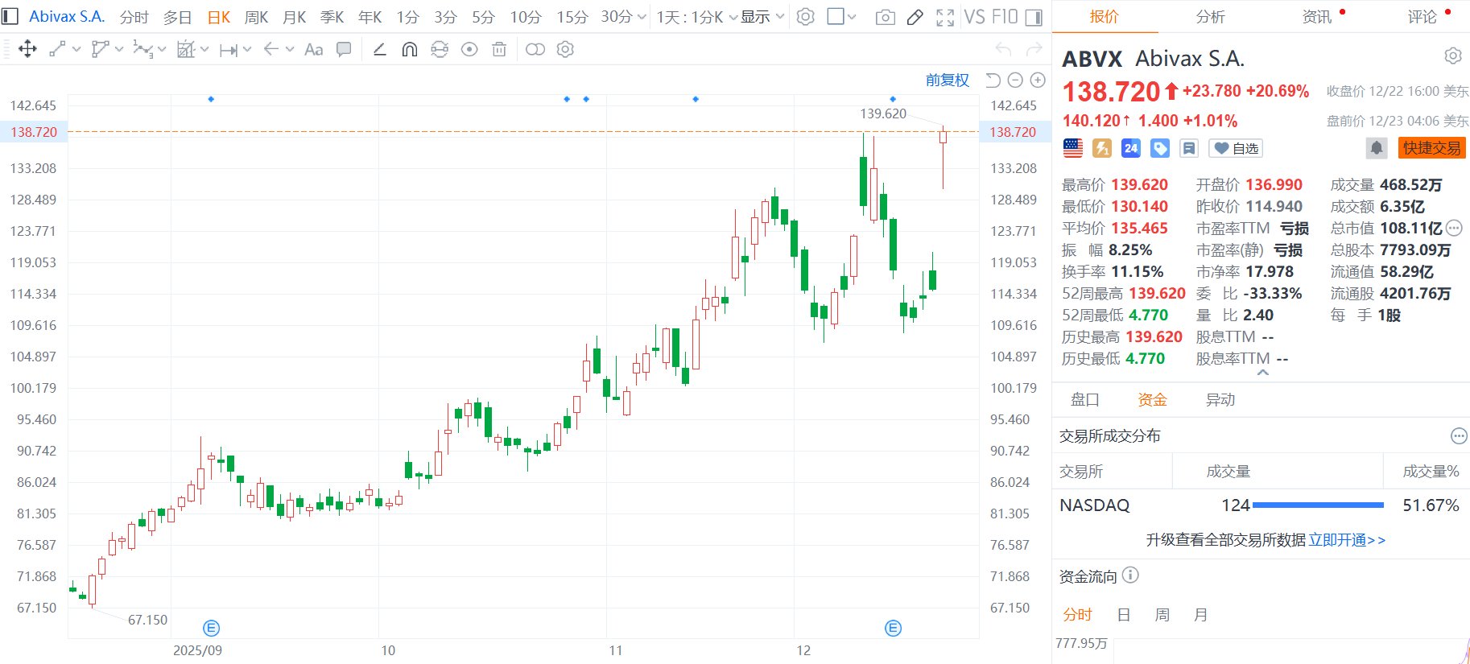Collapse the quote details with chevron
1470x664 pixels.
click(x=1262, y=373)
